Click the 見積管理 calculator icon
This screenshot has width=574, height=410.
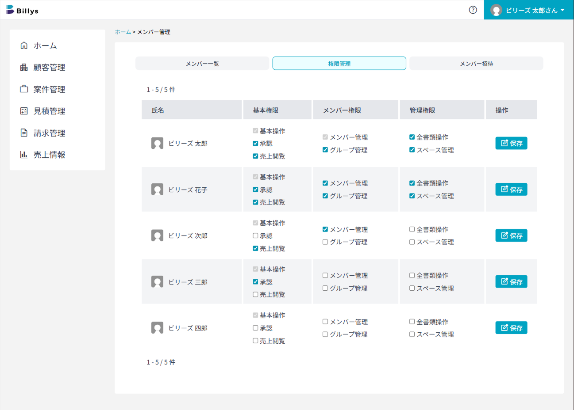[24, 111]
